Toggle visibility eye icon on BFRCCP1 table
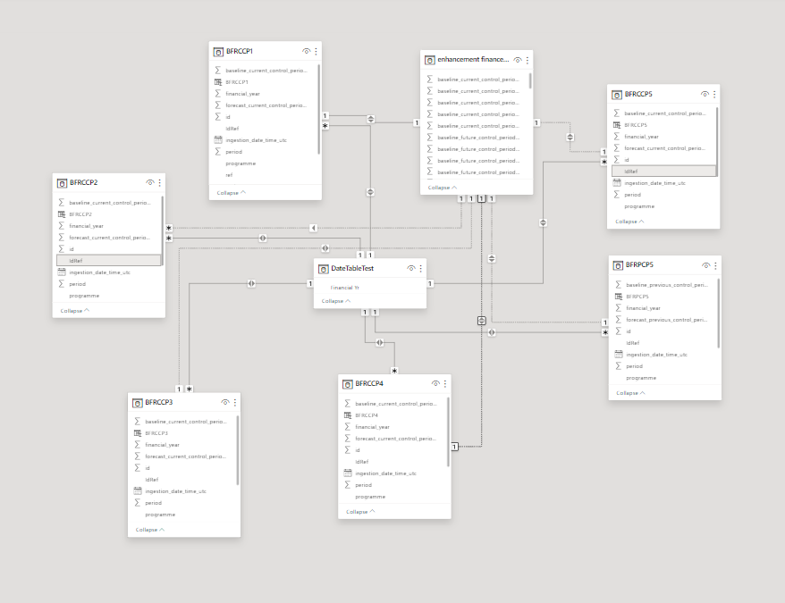The image size is (785, 603). (307, 51)
